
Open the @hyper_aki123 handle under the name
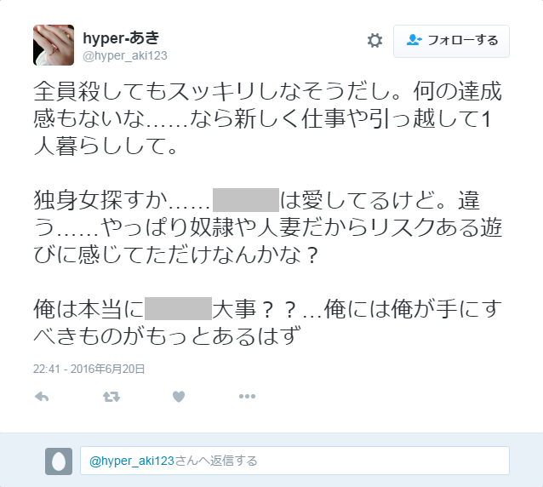tap(125, 55)
